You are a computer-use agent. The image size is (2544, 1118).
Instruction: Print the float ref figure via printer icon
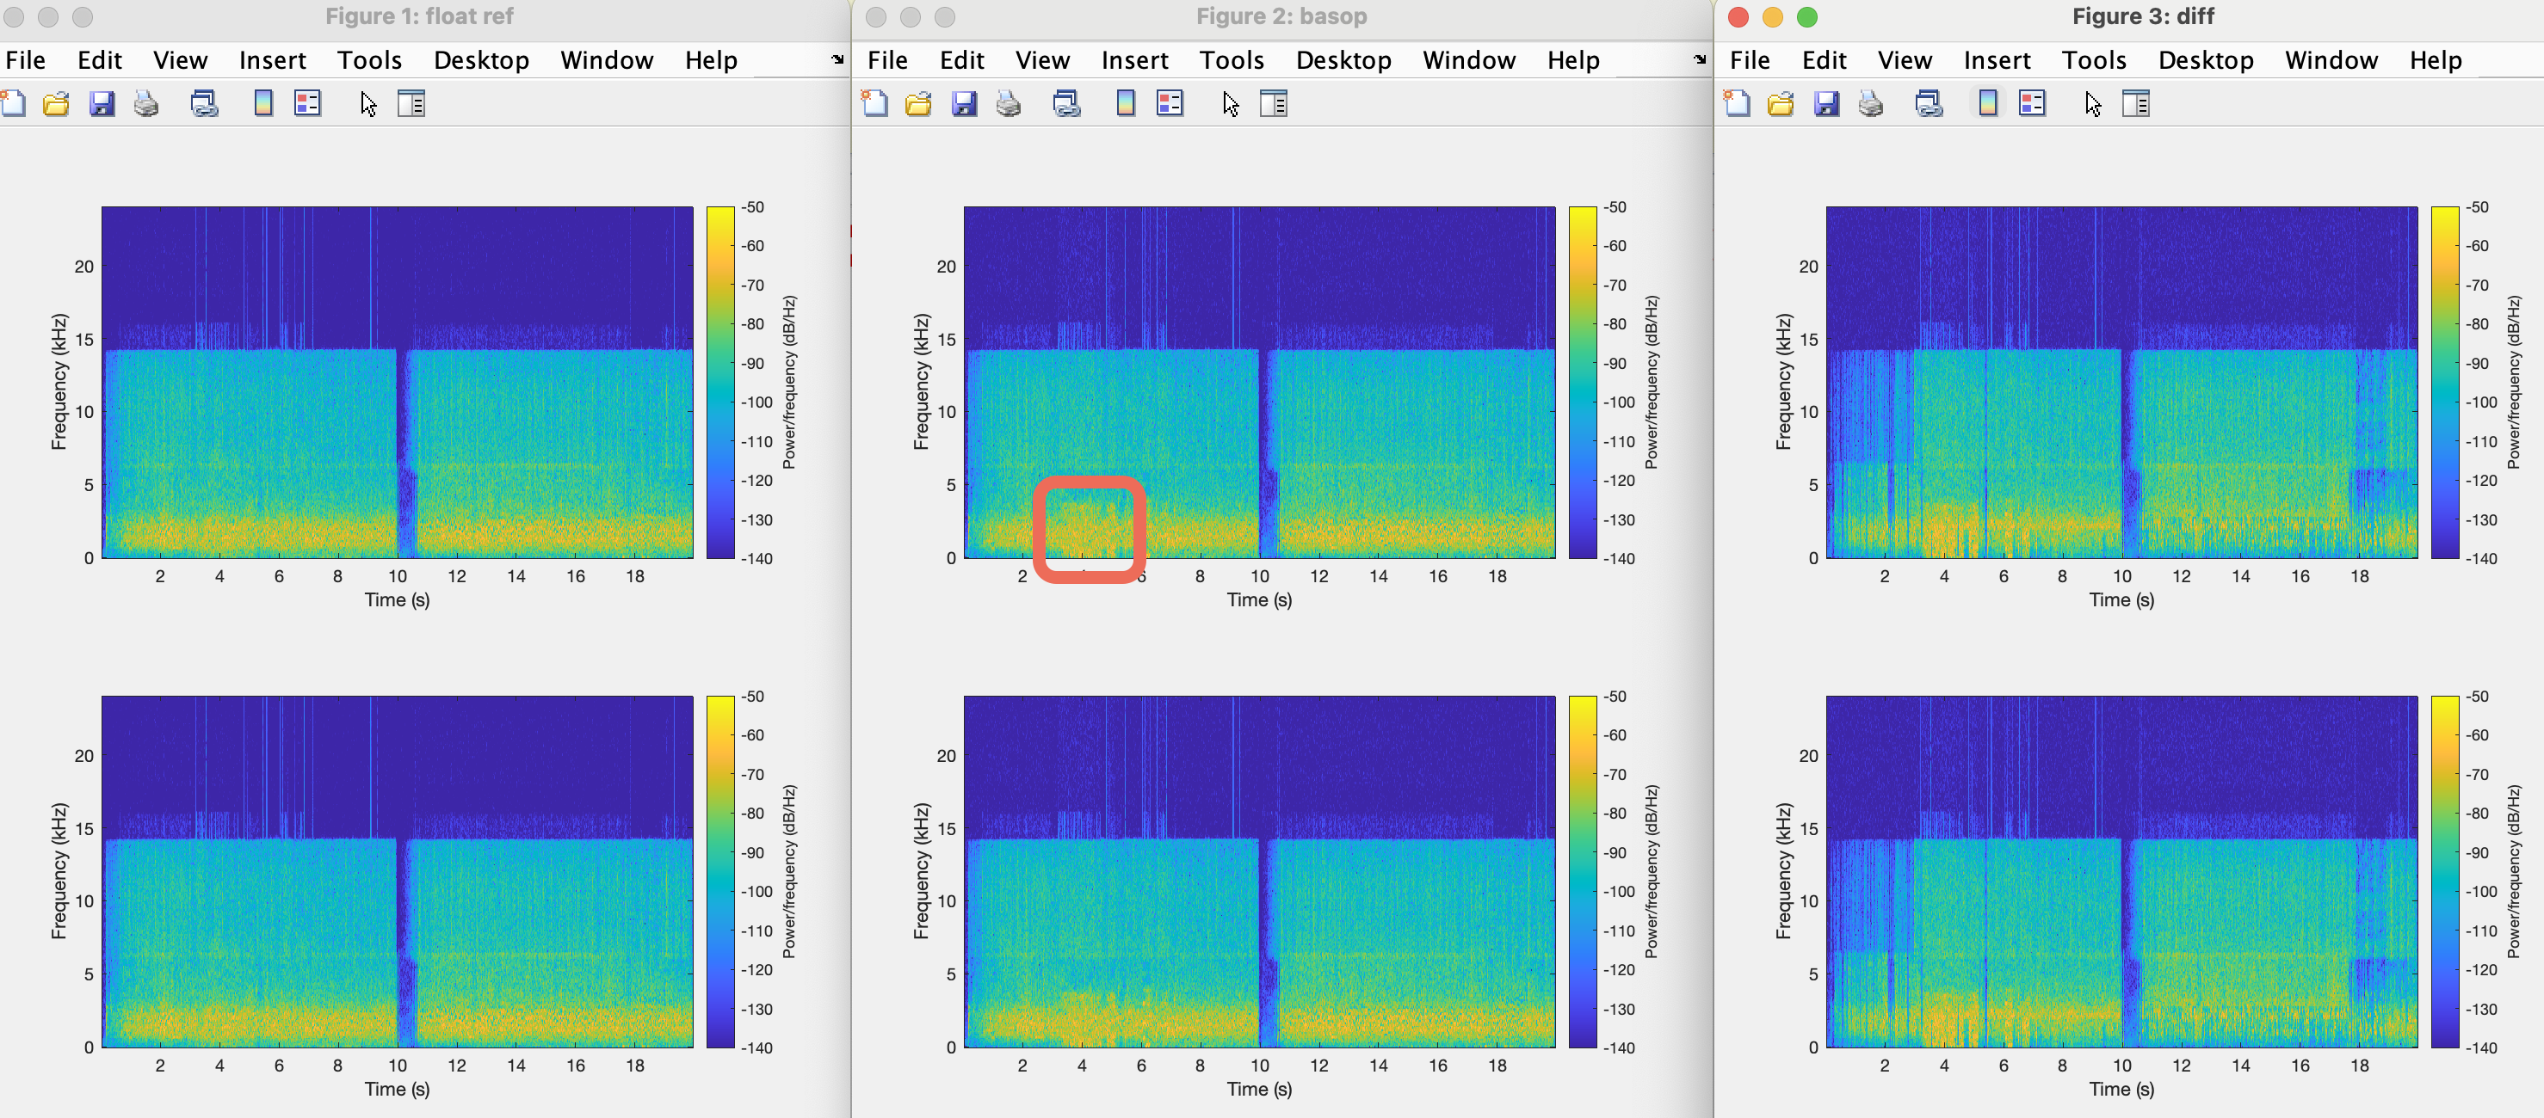[146, 103]
